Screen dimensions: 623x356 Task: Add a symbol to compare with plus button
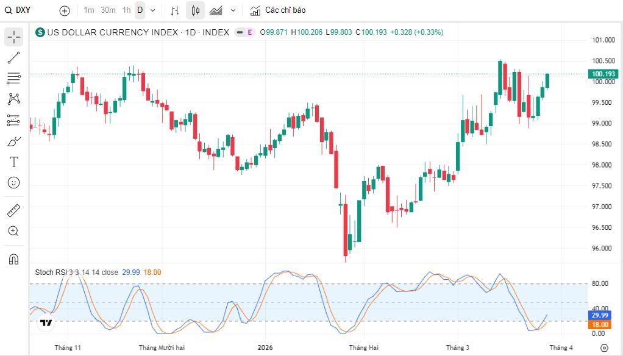click(65, 11)
